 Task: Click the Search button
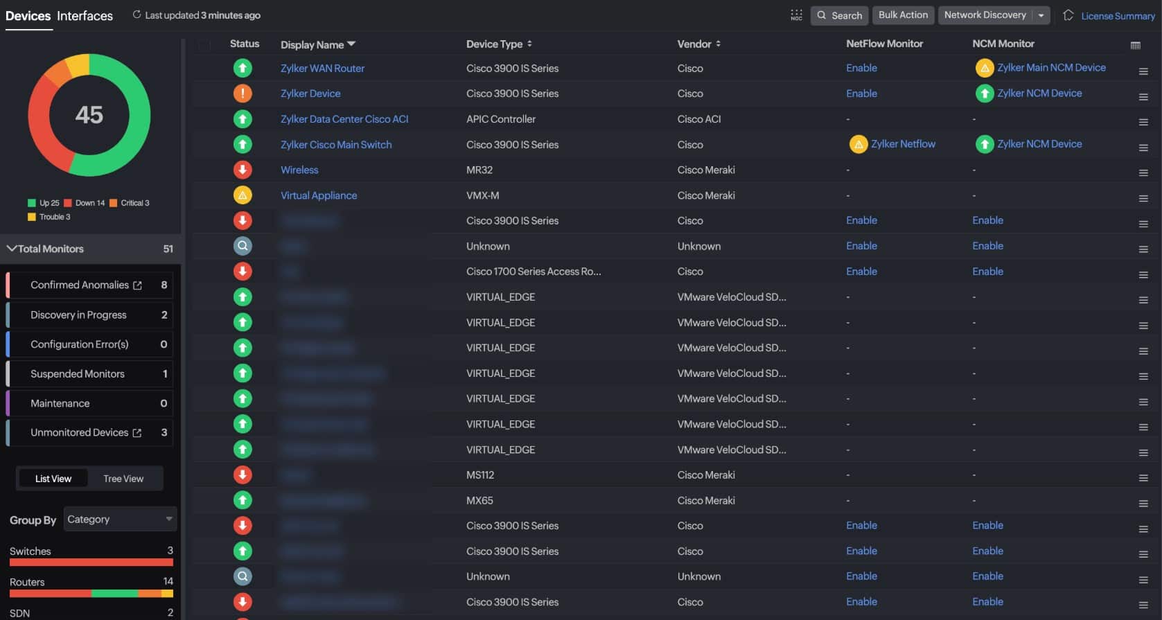(839, 15)
